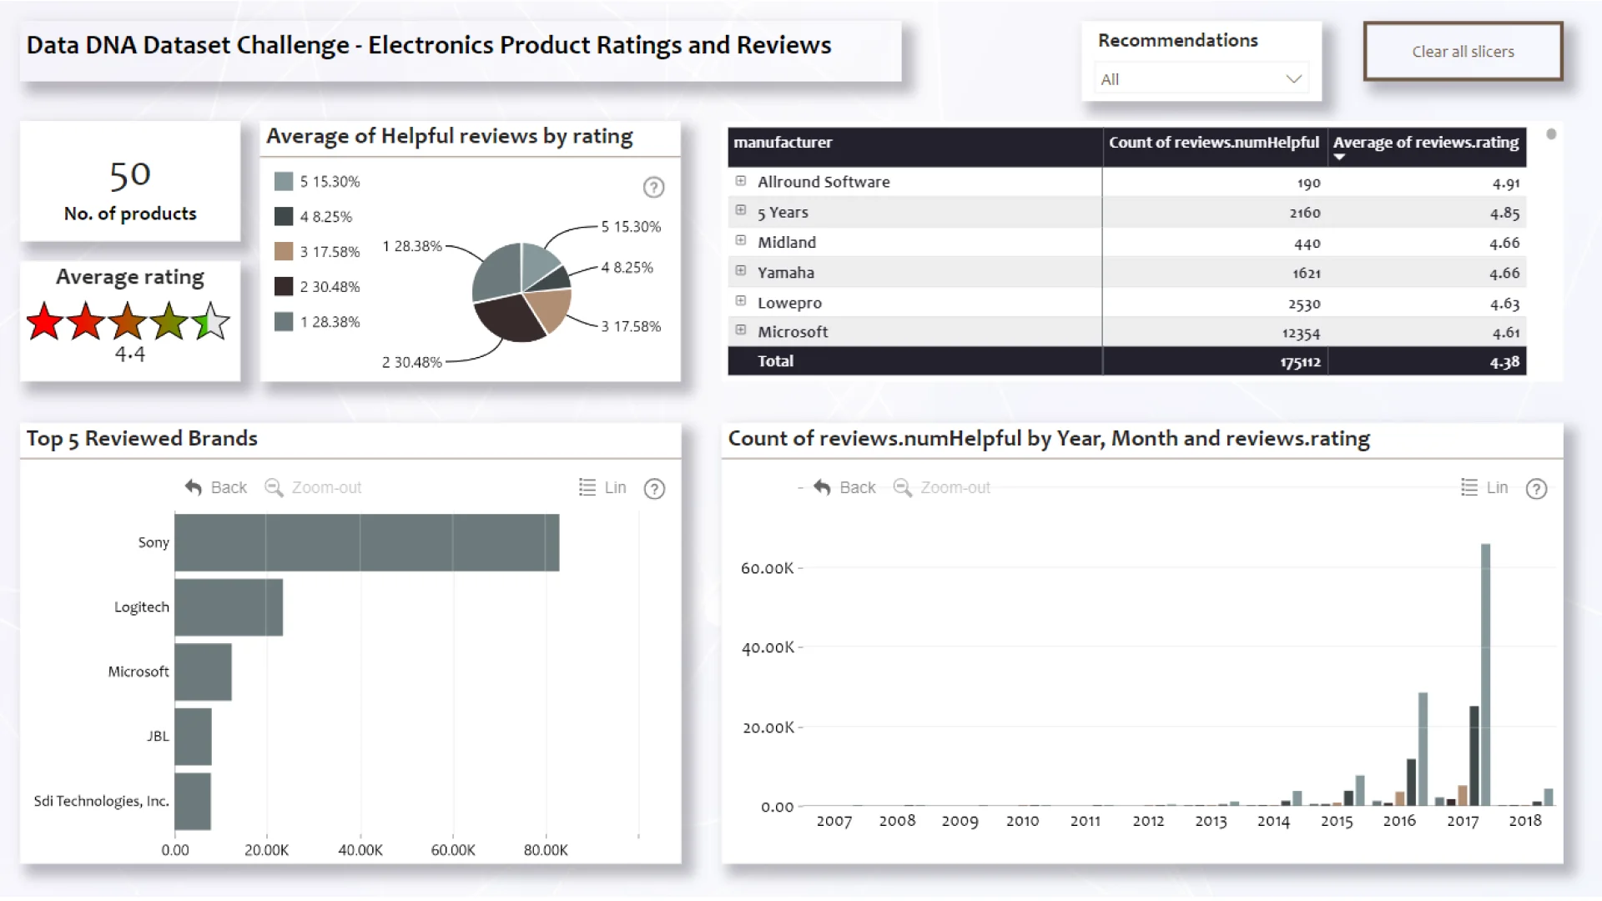
Task: Click the 2018 x-axis label
Action: coord(1524,821)
